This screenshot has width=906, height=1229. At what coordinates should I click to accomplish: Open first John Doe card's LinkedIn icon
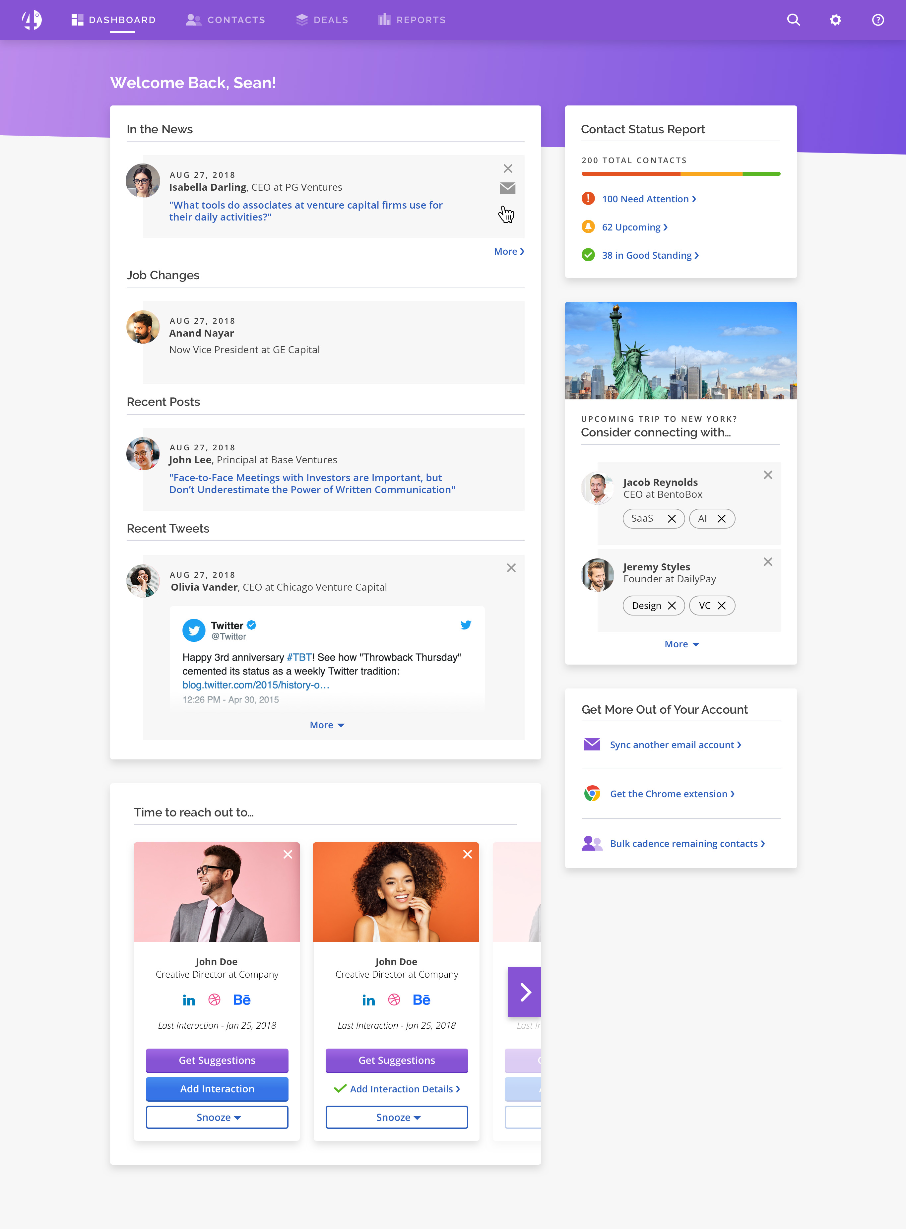coord(189,1000)
